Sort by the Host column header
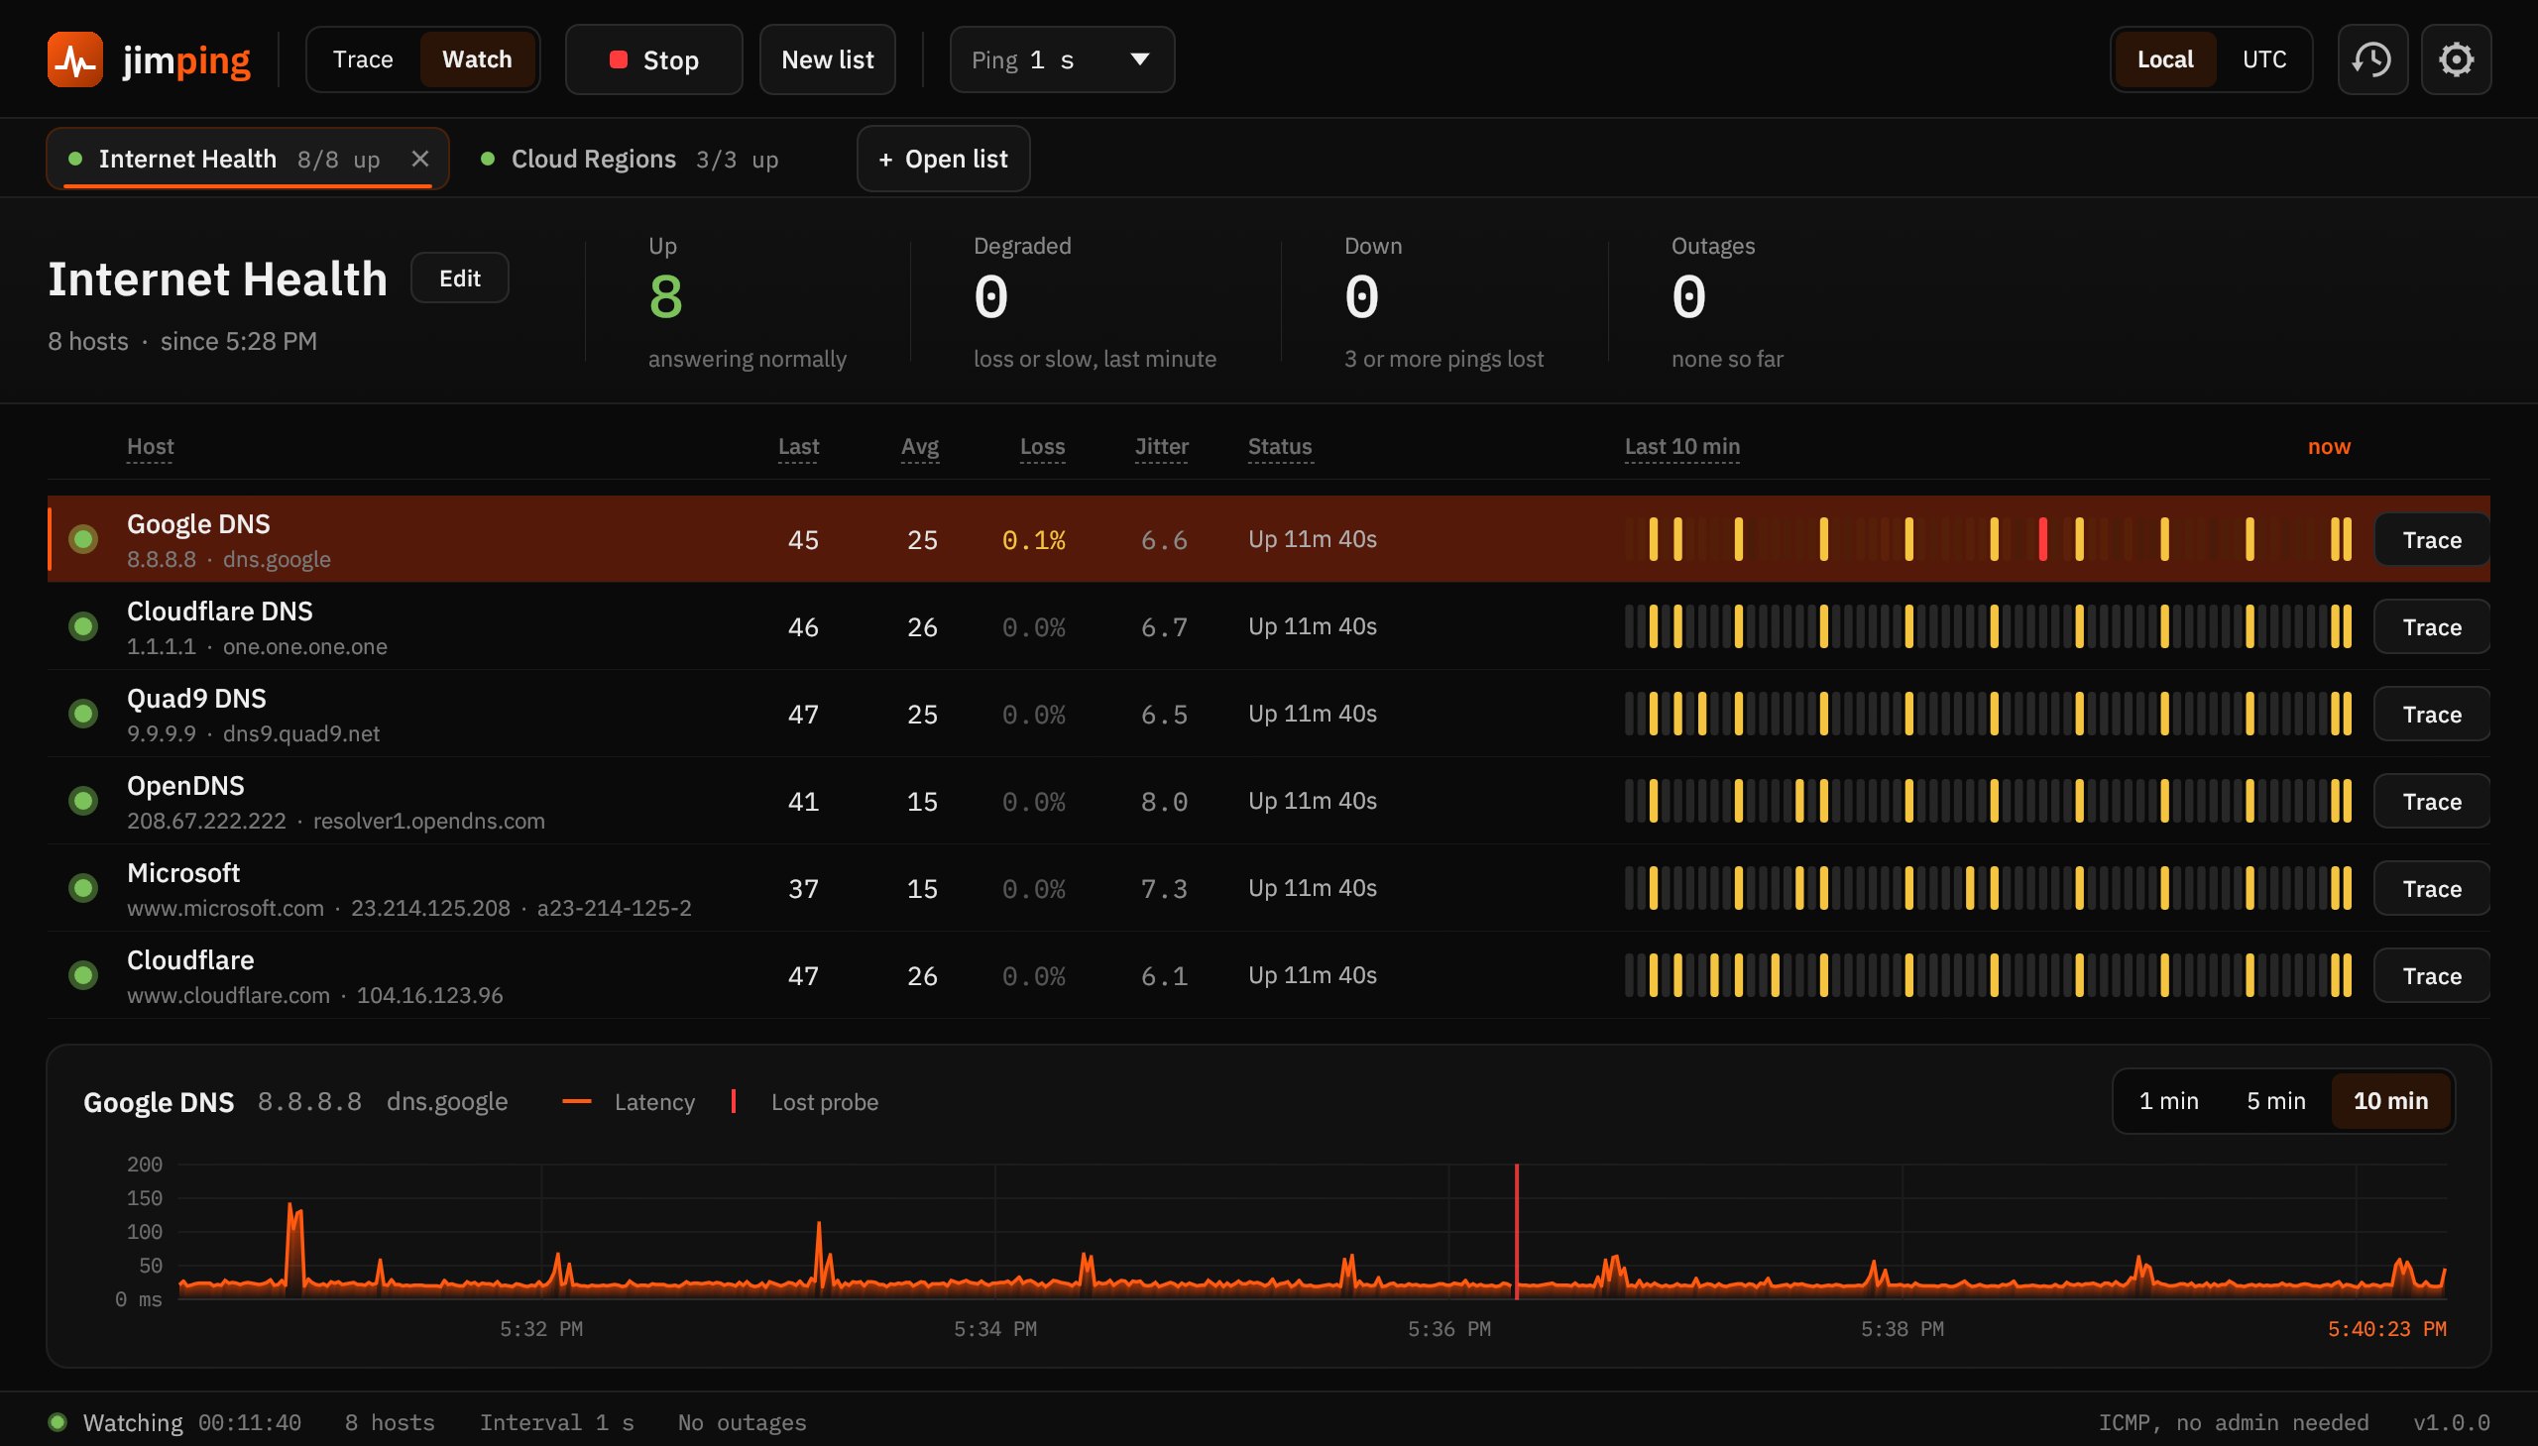The image size is (2538, 1446). click(150, 447)
